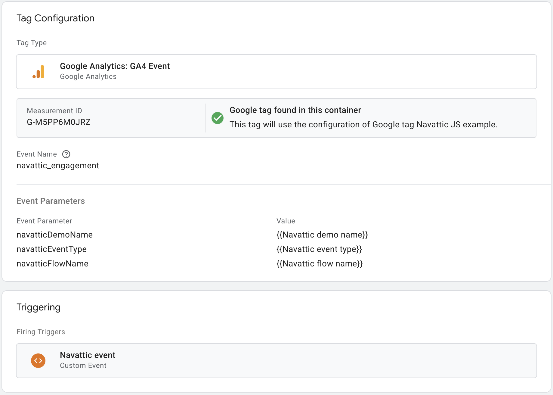Click the Event Parameters section label
The height and width of the screenshot is (395, 553).
(51, 201)
